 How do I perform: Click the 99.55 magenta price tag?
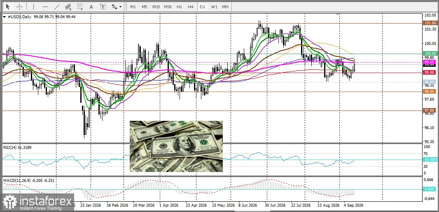430,62
